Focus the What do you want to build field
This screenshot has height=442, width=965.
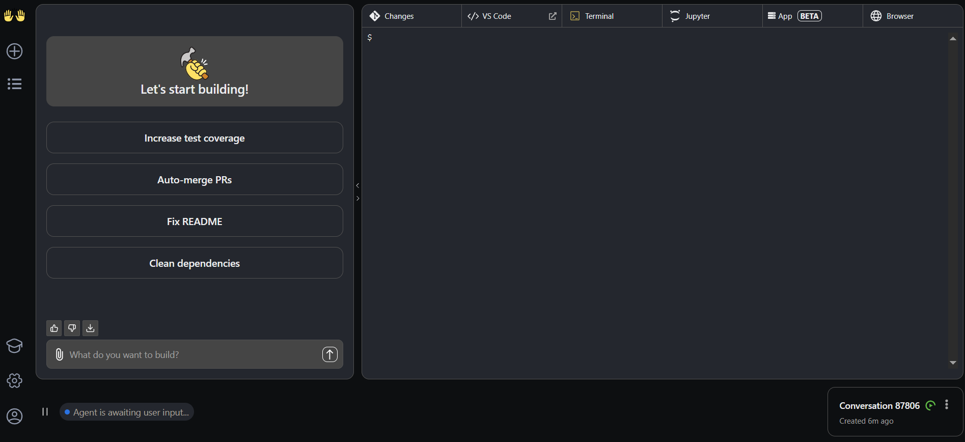point(194,354)
